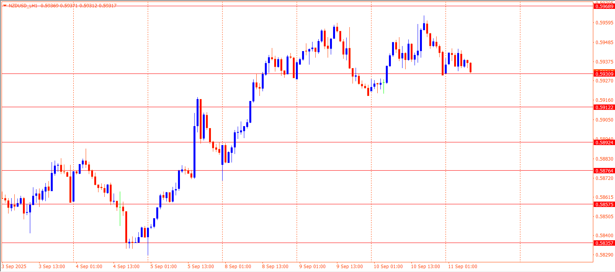Click the 0.59122 horizontal line label

[x=604, y=107]
